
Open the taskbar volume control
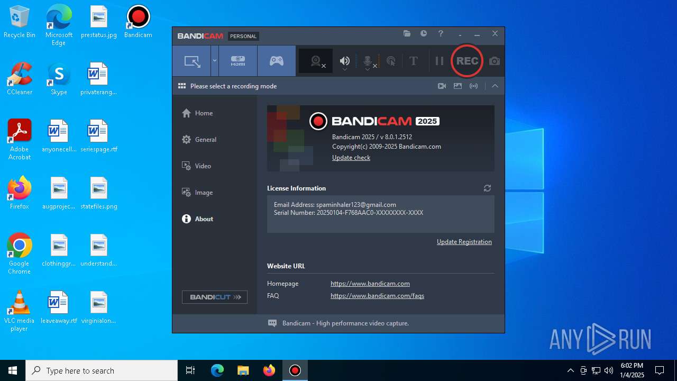point(609,370)
